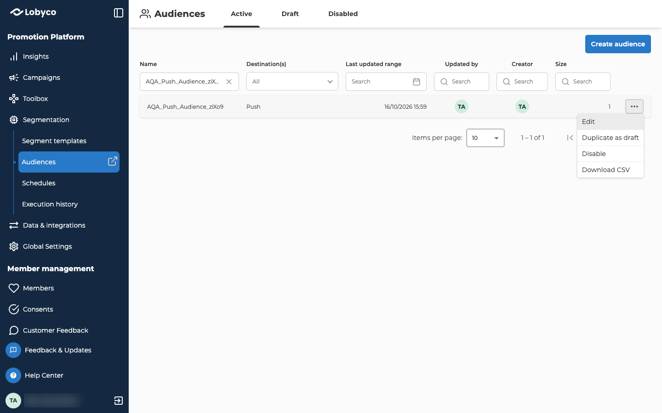Open Data & integrations in the sidebar
662x413 pixels.
pos(54,225)
